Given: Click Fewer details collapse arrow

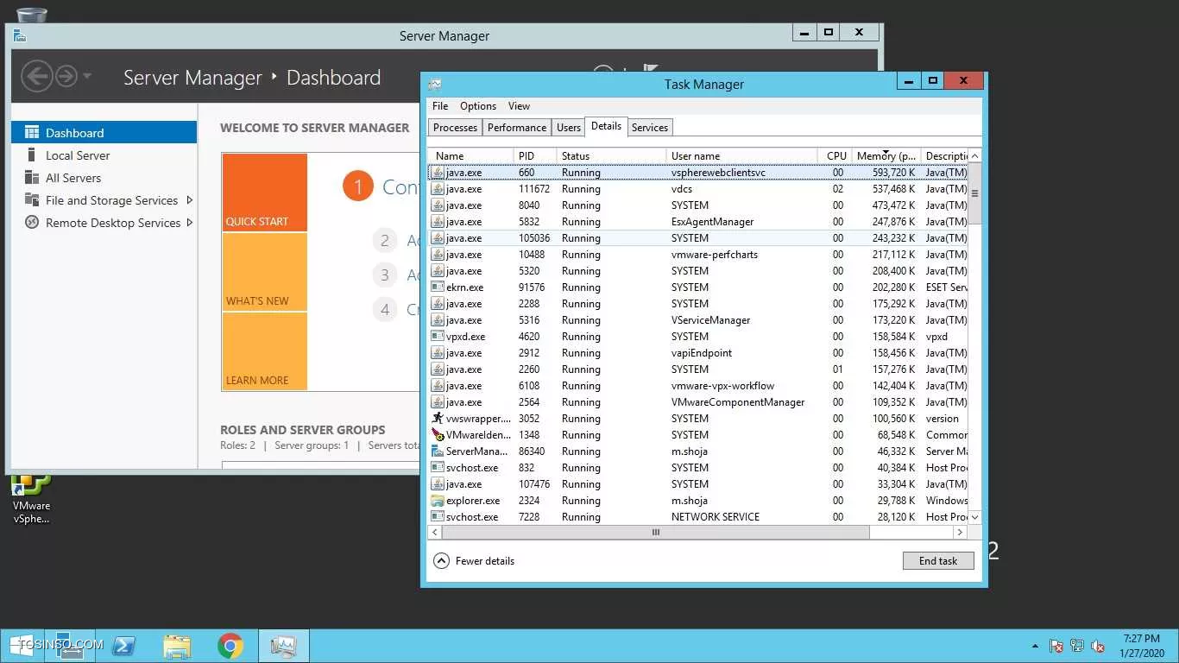Looking at the screenshot, I should [441, 560].
